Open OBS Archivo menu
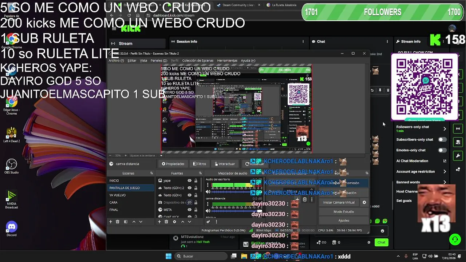466x262 pixels. (x=116, y=60)
